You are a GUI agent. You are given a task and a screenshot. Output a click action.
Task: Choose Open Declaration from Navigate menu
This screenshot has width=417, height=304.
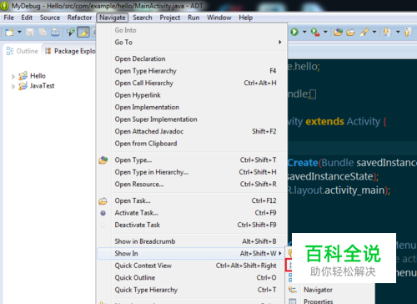193,58
